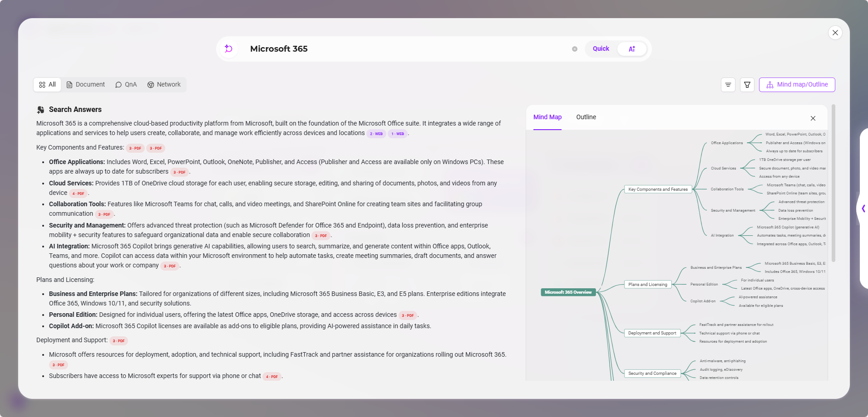
Task: Click '1TB OneDrive storage per user' leaf
Action: coord(784,160)
